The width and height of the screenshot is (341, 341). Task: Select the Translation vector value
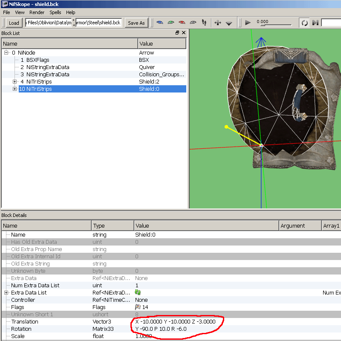[x=175, y=321]
